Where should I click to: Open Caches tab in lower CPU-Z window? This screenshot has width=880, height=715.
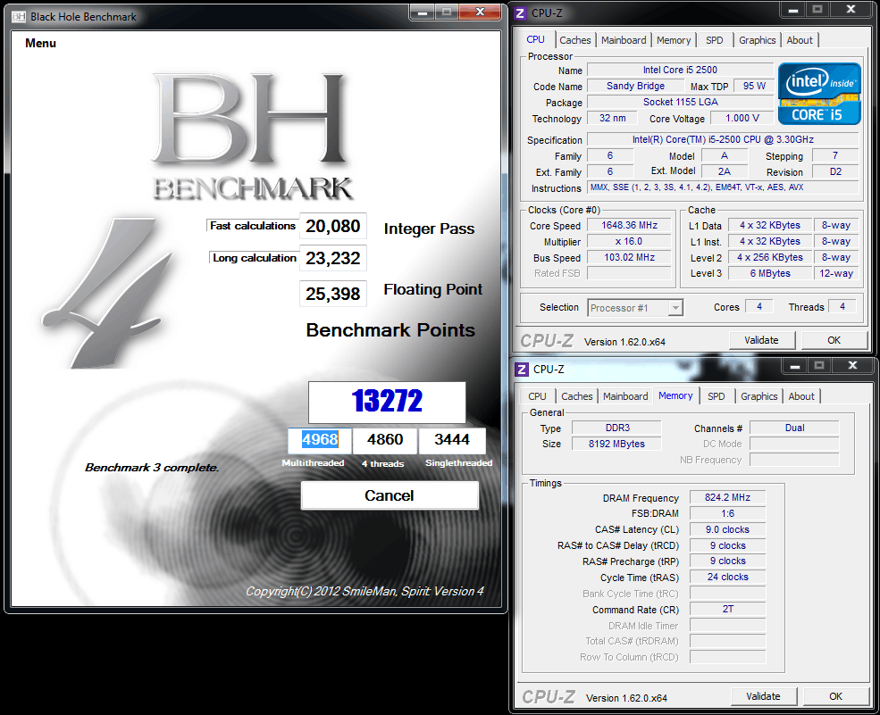pos(577,396)
